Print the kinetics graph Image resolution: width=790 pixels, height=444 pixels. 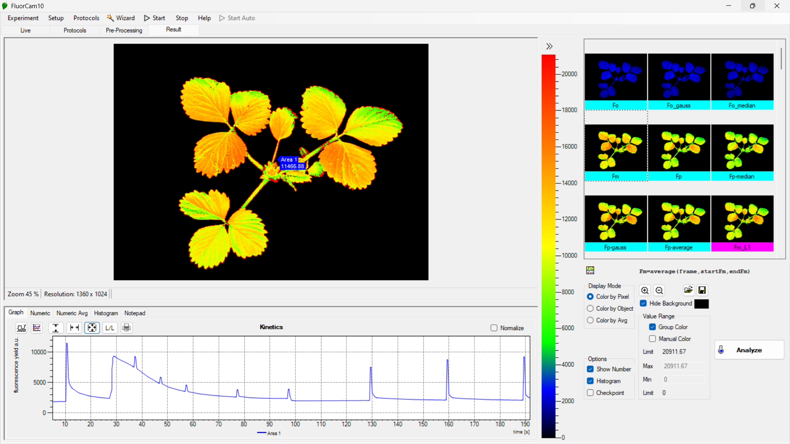coord(127,328)
